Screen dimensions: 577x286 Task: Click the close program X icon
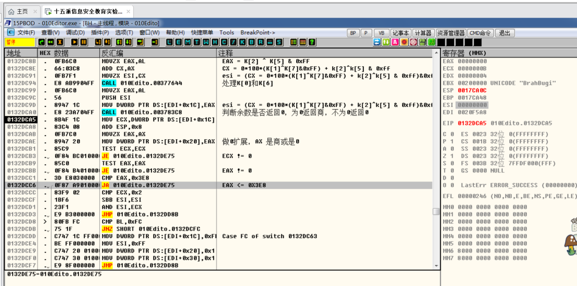coord(60,42)
